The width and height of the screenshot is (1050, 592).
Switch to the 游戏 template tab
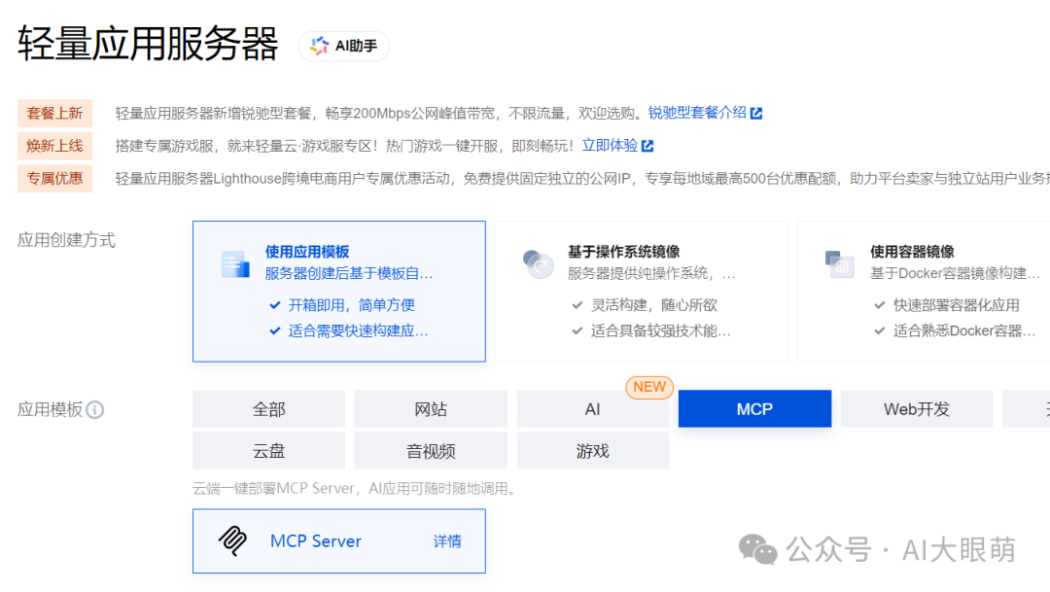click(x=593, y=451)
